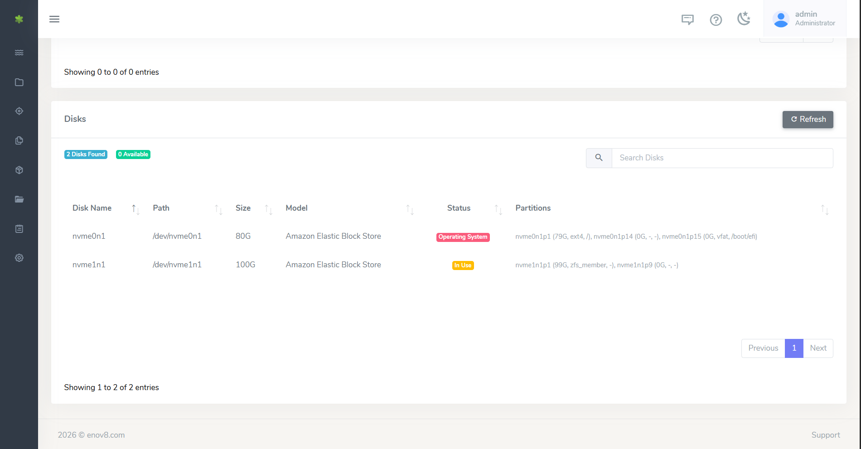Open the Support link in the footer
Viewport: 861px width, 449px height.
pos(825,435)
